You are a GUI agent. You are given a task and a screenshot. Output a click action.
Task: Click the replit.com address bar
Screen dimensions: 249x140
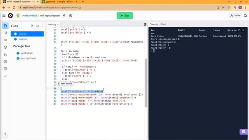[x=117, y=7]
